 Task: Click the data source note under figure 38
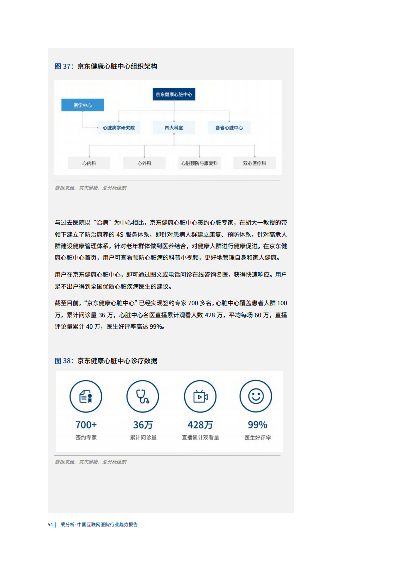[90, 462]
